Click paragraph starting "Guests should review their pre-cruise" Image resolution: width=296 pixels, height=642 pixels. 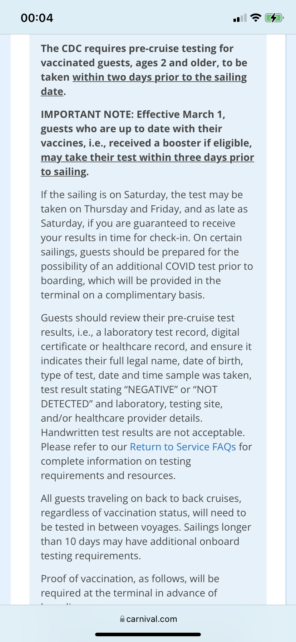click(x=147, y=397)
